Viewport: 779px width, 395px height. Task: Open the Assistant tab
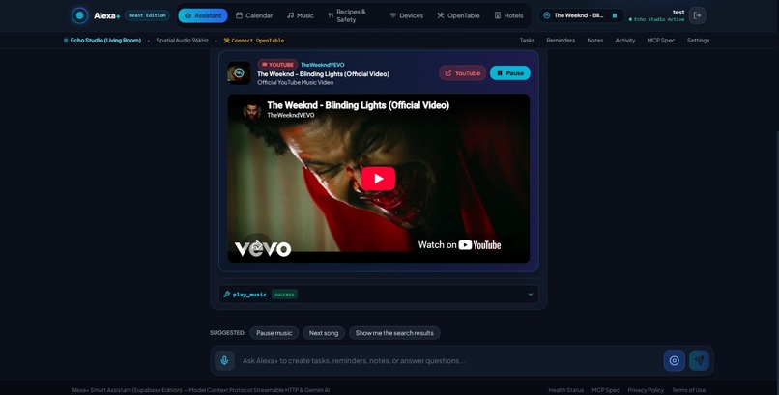[203, 15]
